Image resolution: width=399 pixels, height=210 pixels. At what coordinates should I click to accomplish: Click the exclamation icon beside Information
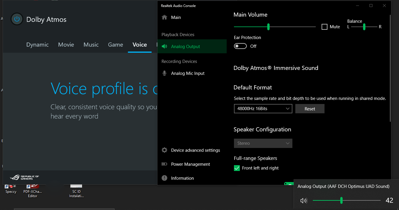pos(164,178)
